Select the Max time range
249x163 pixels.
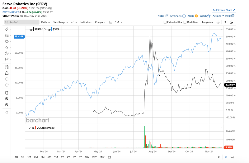coord(102,157)
